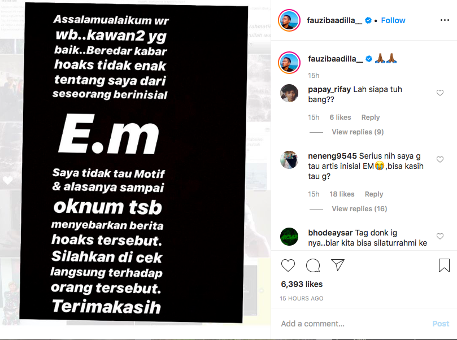Save post with bookmark icon
Screen dimensions: 457x340
(444, 265)
